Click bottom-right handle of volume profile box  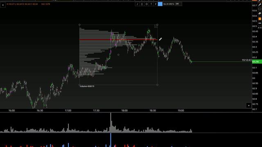tap(157, 85)
